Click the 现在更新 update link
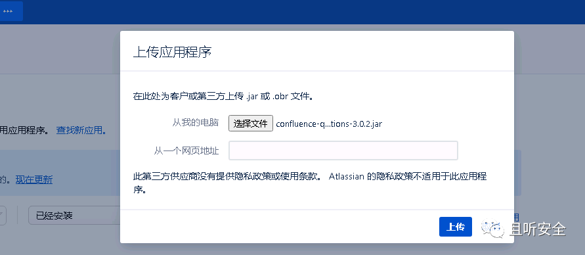The image size is (585, 255). point(34,179)
